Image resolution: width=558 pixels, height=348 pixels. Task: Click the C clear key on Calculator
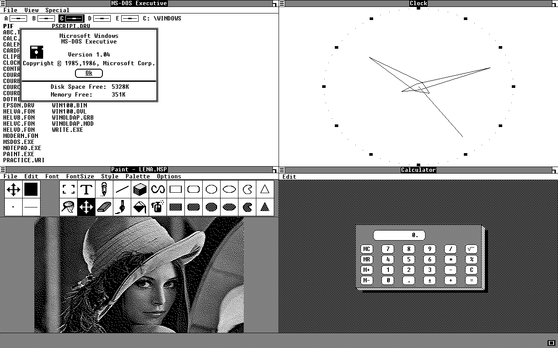472,270
